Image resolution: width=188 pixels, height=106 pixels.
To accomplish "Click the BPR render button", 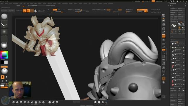I will coord(164,15).
